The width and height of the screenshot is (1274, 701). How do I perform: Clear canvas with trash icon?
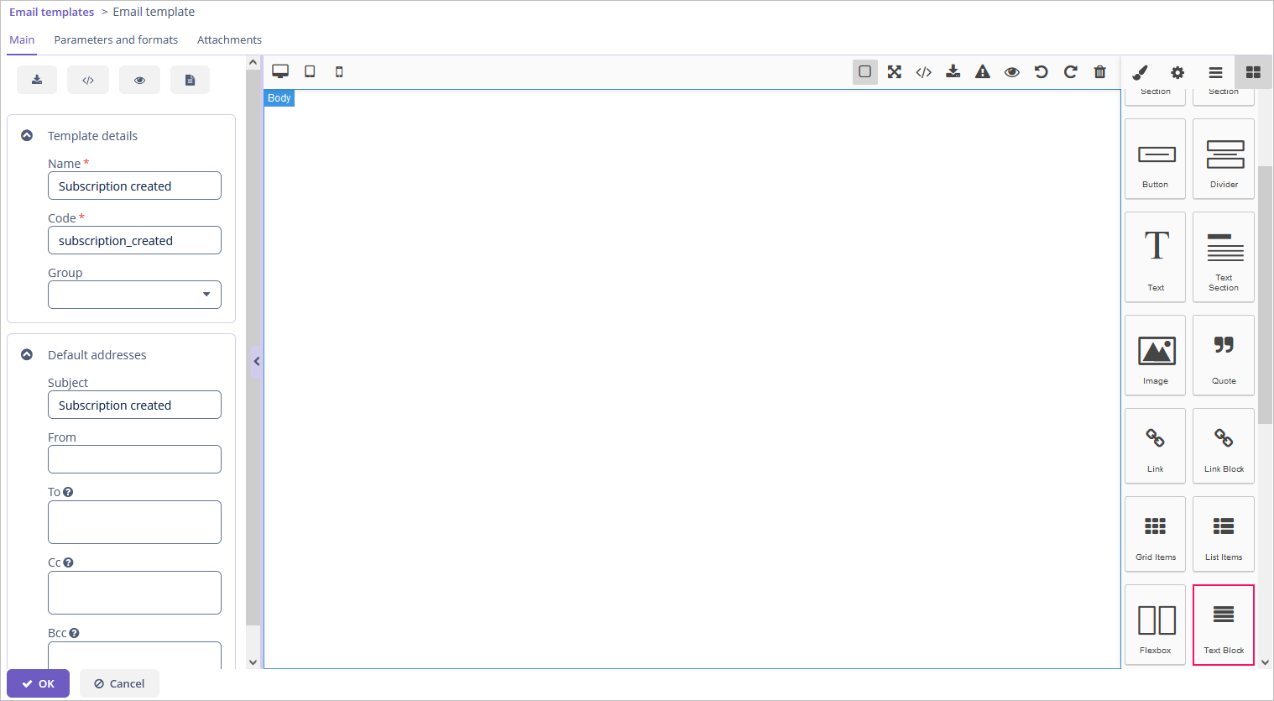click(1100, 72)
